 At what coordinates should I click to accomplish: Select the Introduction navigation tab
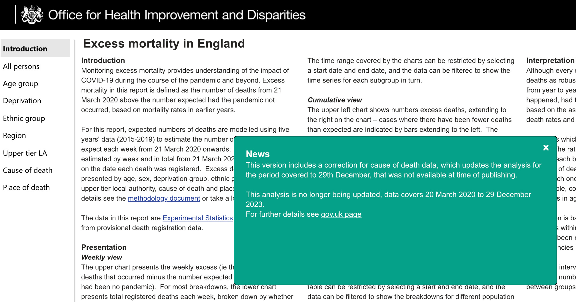point(35,49)
